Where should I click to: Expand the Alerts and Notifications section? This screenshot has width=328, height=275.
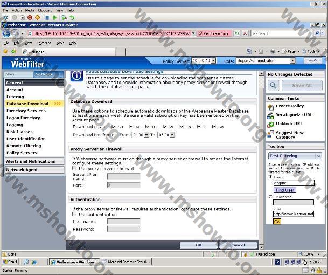pyautogui.click(x=34, y=161)
